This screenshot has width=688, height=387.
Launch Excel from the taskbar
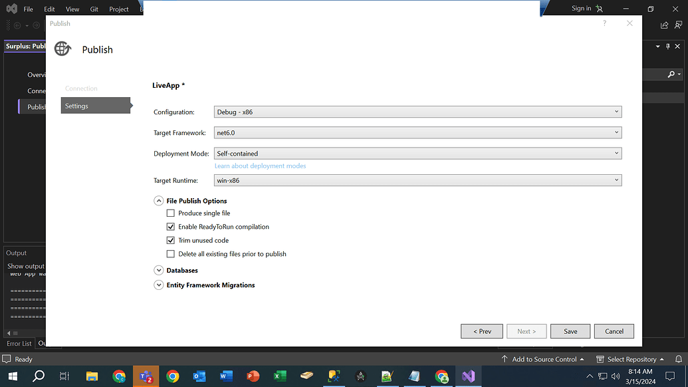pyautogui.click(x=279, y=376)
